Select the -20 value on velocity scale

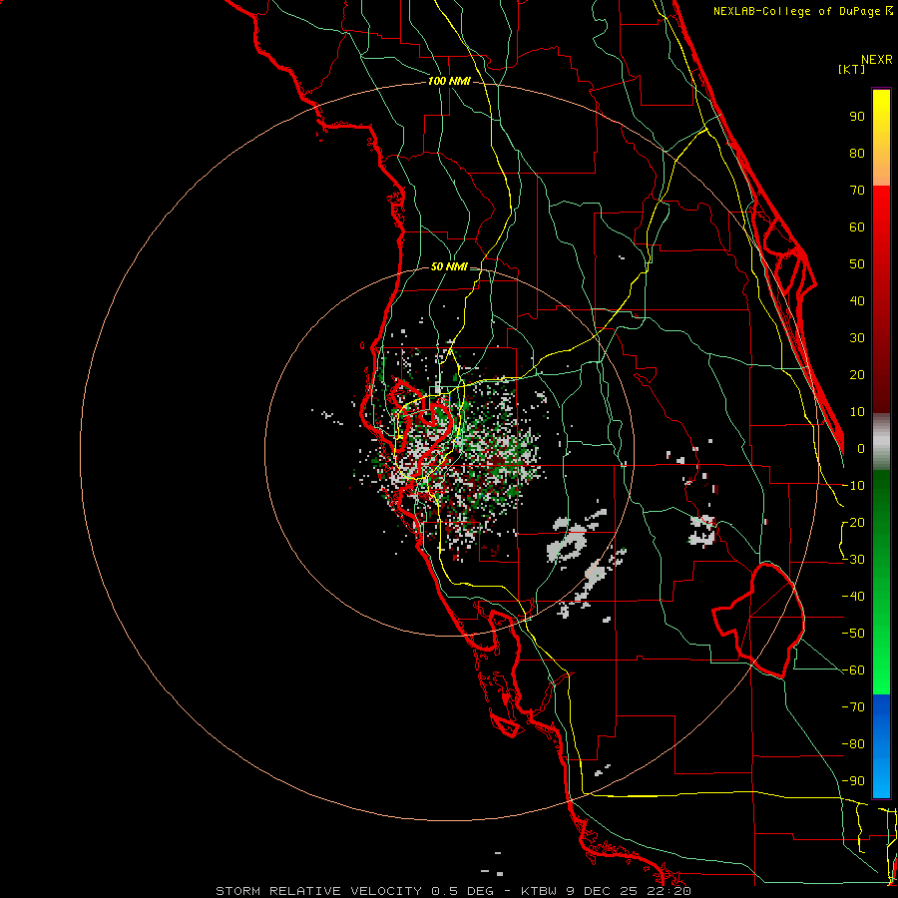[x=853, y=522]
